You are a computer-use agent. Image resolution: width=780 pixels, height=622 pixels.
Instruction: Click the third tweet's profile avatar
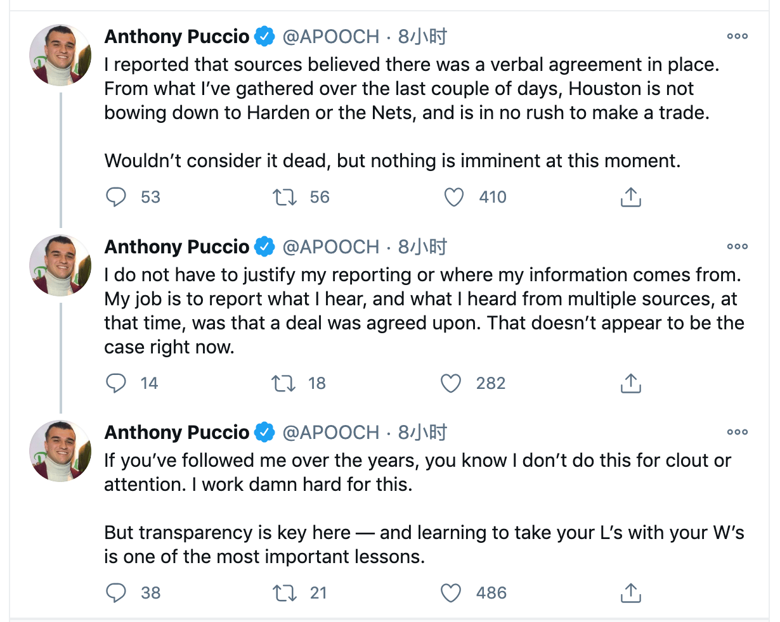tap(60, 451)
